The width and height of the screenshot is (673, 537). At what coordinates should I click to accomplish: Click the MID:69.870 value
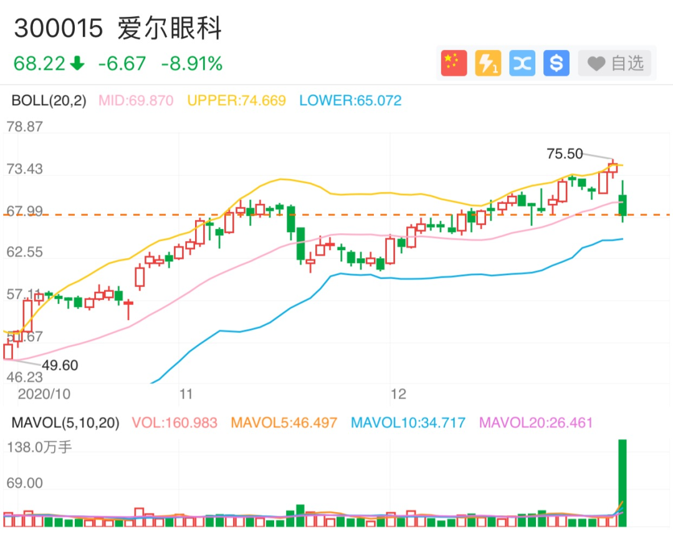pos(136,100)
